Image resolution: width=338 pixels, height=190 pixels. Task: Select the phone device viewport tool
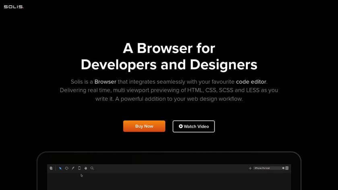coord(79,168)
